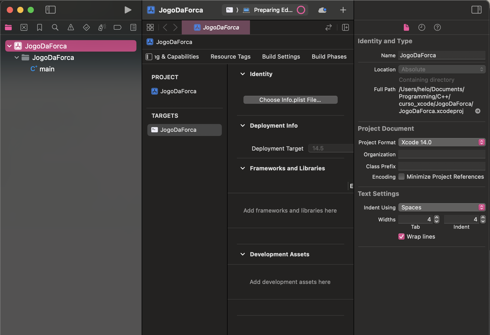This screenshot has height=335, width=490.
Task: Click the JogoDaForca toolbar project title
Action: pos(181,10)
